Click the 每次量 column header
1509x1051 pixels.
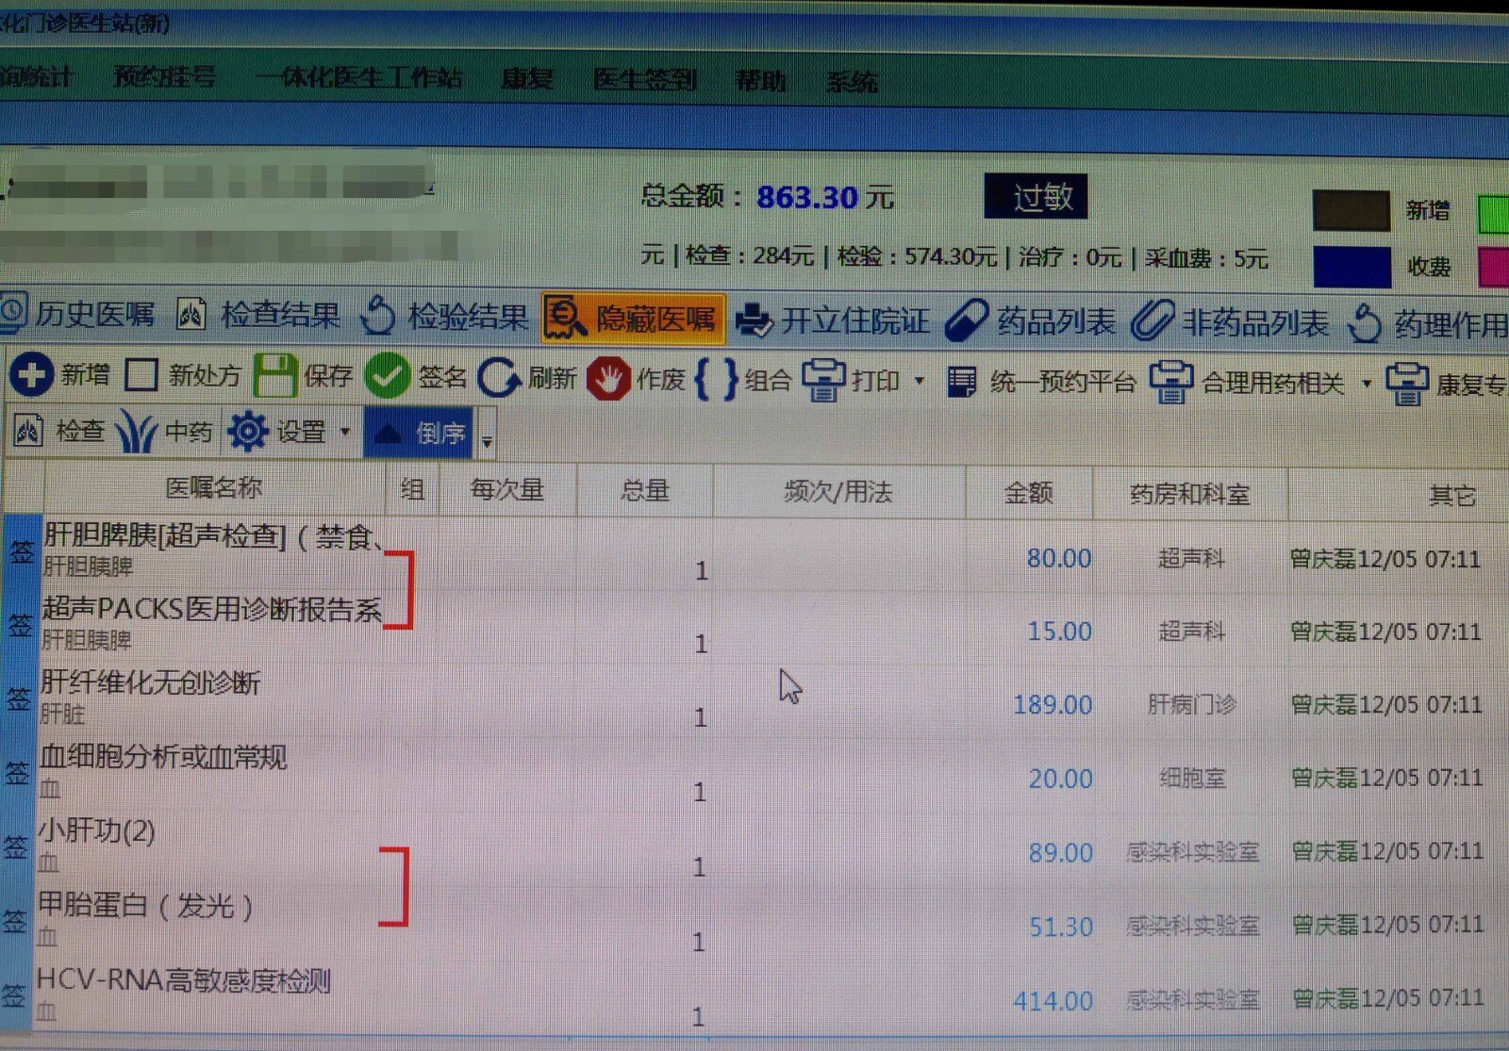[x=507, y=489]
